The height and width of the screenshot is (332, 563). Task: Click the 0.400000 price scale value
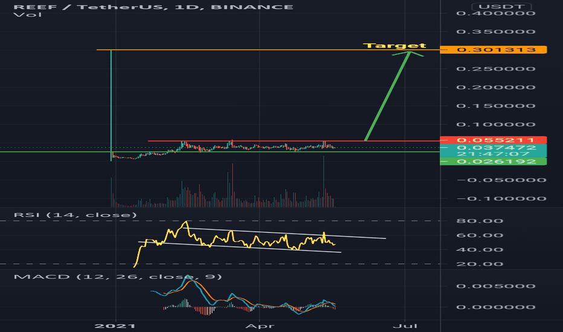pyautogui.click(x=496, y=13)
